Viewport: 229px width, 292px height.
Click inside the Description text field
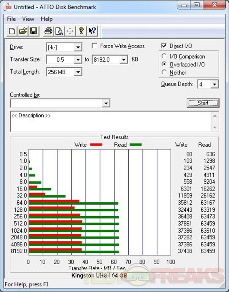pyautogui.click(x=110, y=122)
